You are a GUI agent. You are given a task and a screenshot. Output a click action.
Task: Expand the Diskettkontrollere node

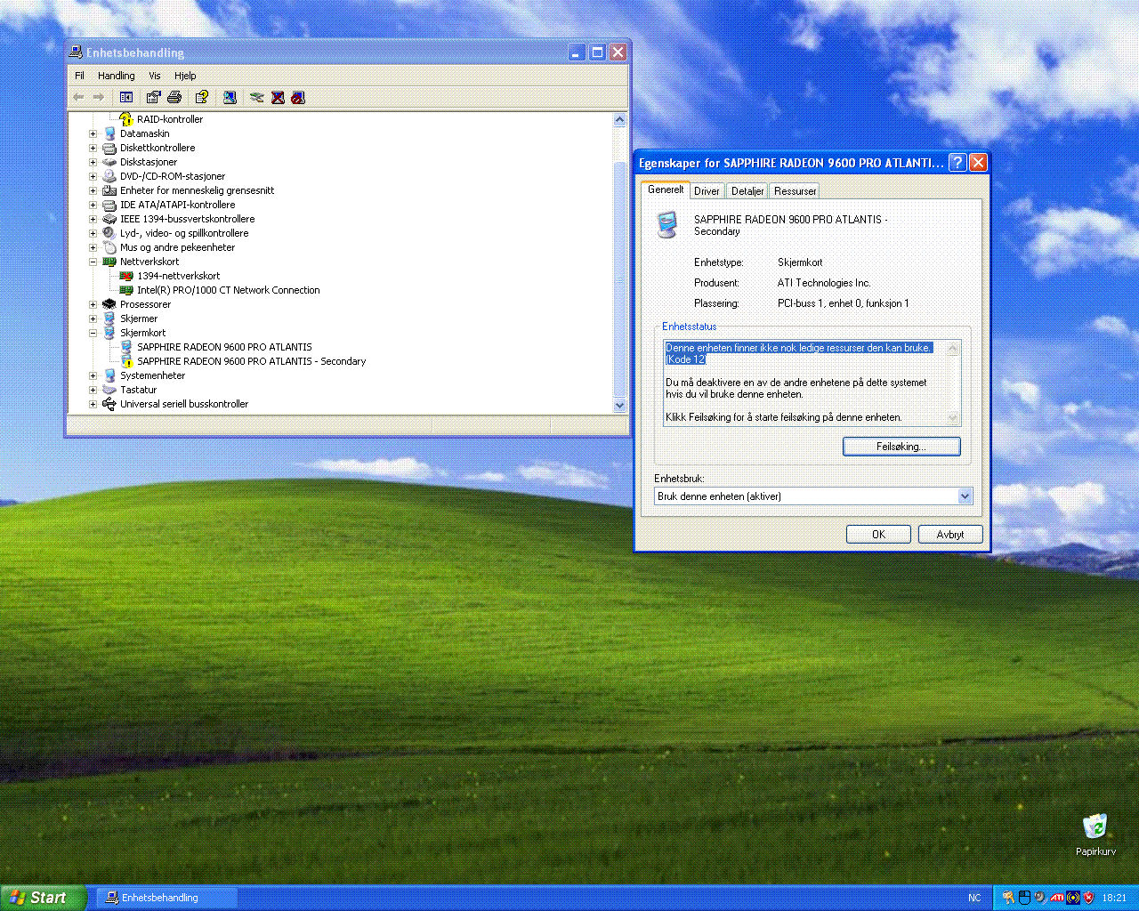[x=93, y=148]
